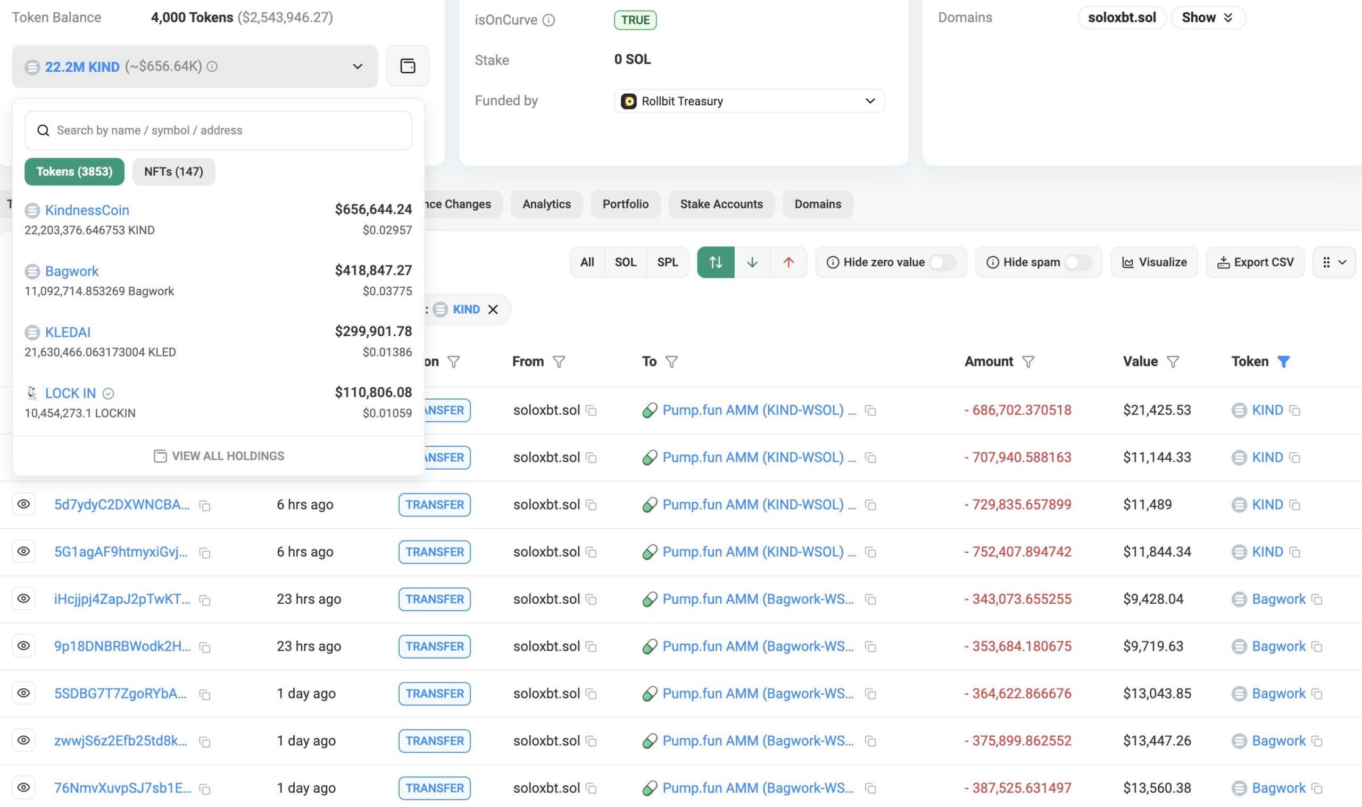Viewport: 1362px width, 807px height.
Task: Open the KindnessCoin token link
Action: [87, 210]
